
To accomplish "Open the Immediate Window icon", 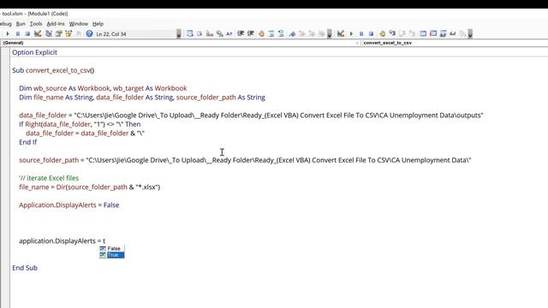I will (433, 34).
